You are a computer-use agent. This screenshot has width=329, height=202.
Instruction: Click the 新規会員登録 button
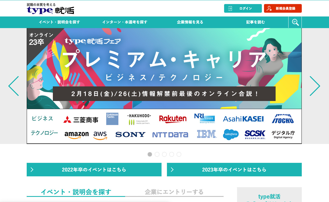tap(283, 8)
